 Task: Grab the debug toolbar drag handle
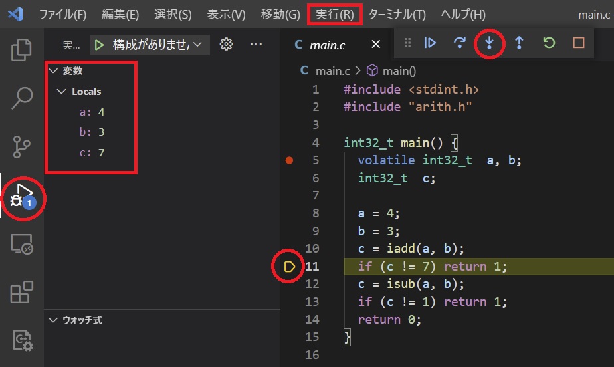(x=407, y=43)
